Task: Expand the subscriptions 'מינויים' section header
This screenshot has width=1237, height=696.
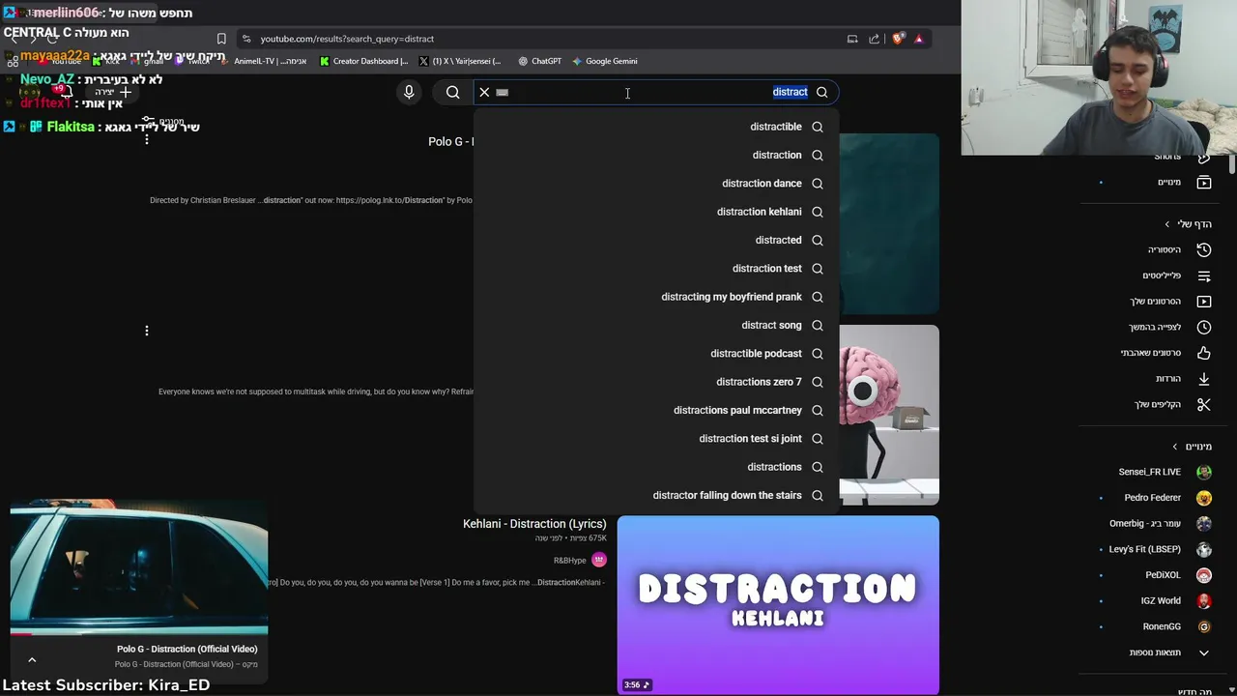Action: pos(1192,447)
